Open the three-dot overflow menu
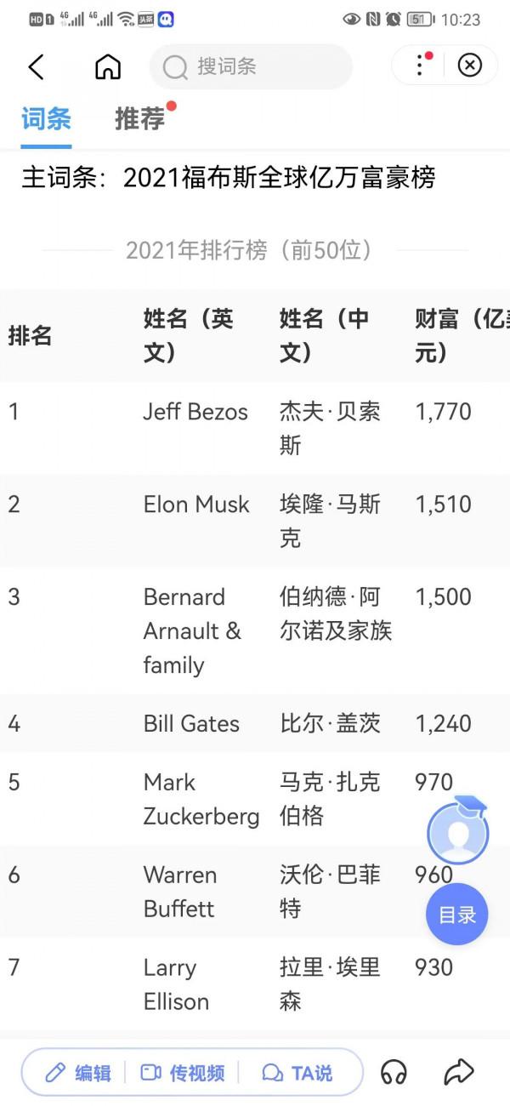510x1106 pixels. pos(419,66)
